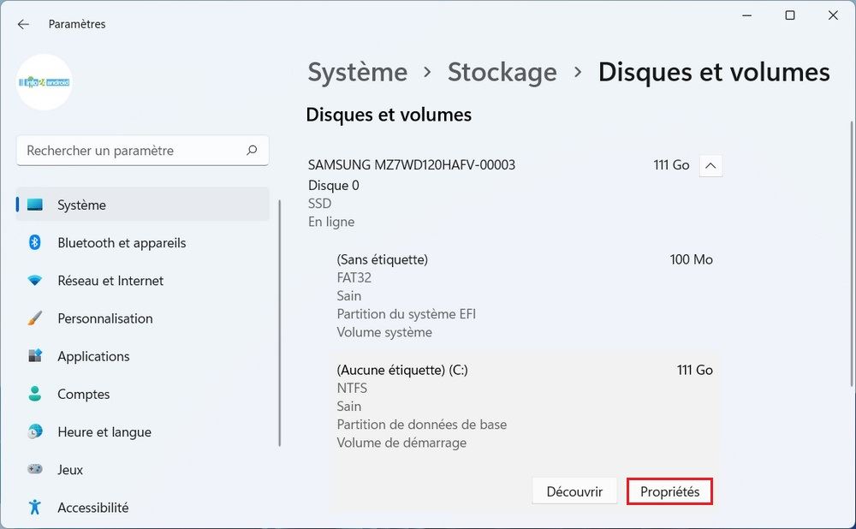
Task: Collapse the SAMSUNG disk chevron
Action: [x=710, y=165]
